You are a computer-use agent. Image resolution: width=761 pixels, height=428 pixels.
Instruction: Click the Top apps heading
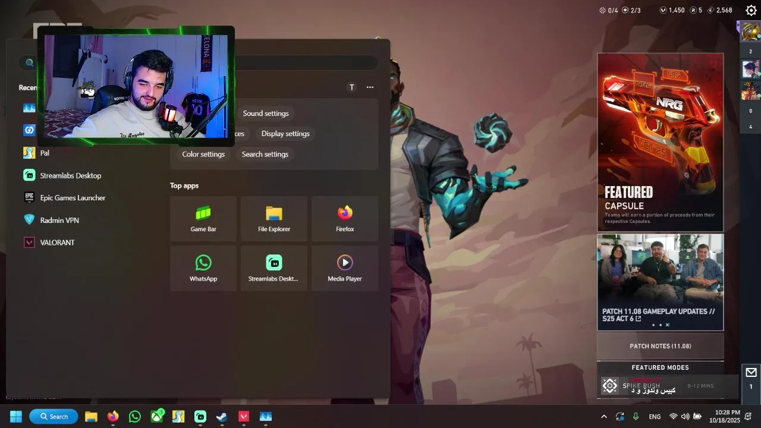coord(184,185)
